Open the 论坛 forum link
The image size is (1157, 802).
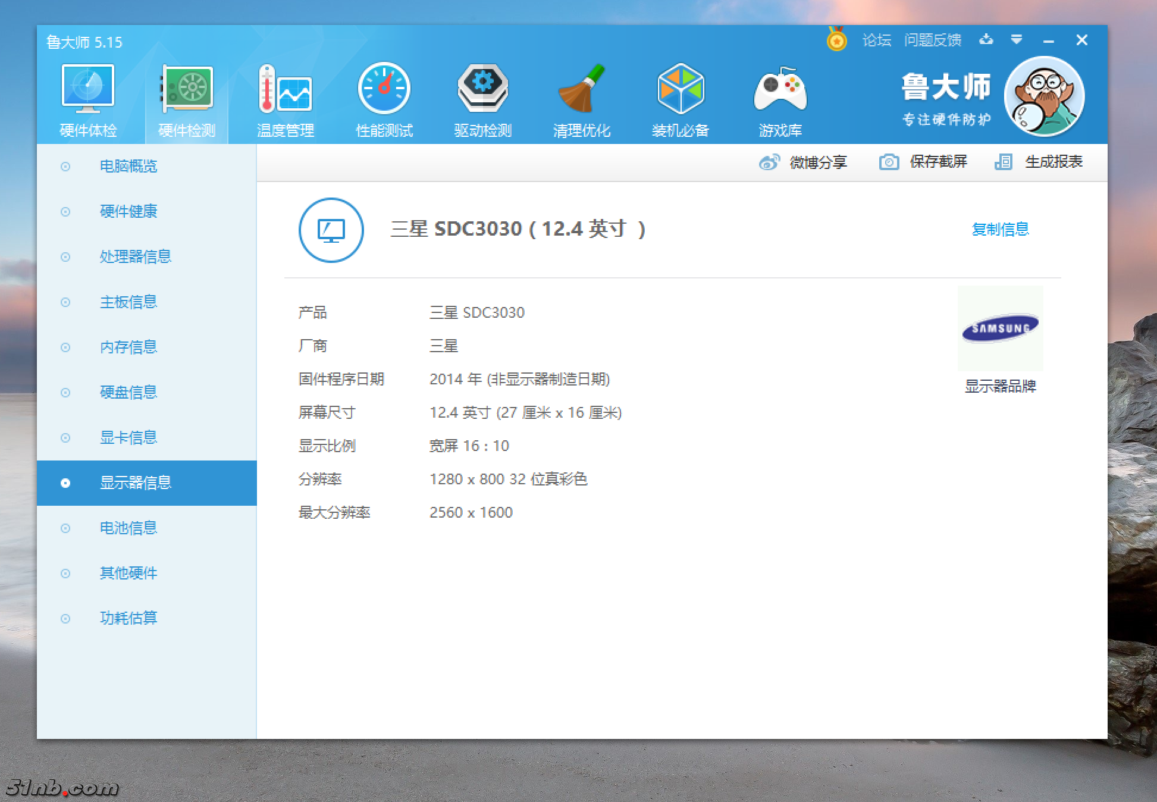(877, 40)
